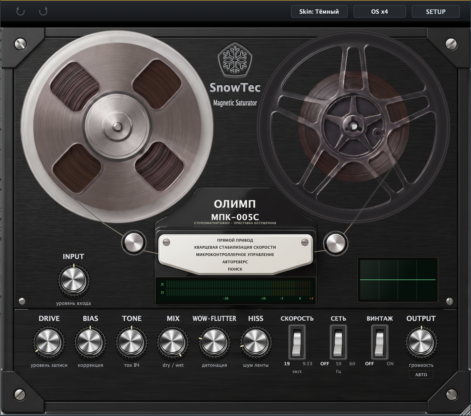Click the MIX dry/wet knob
Screen dimensions: 471x416
click(173, 342)
